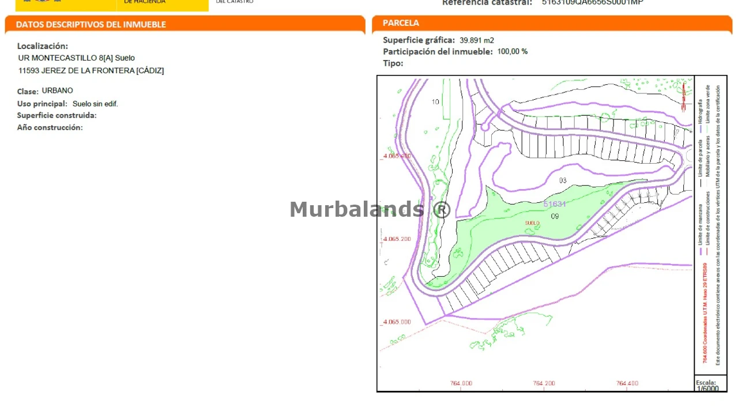Click the orange "PARCELA" section header
Viewport: 738px width, 415px height.
coord(552,24)
